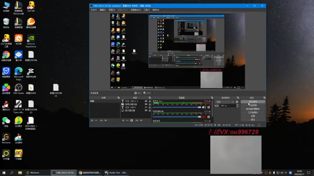This screenshot has height=176, width=314.
Task: Move the scene up in the list
Action: click(x=101, y=120)
